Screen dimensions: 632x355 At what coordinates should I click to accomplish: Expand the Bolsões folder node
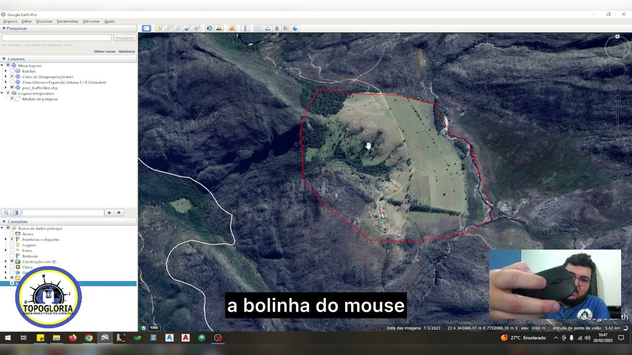click(x=6, y=71)
